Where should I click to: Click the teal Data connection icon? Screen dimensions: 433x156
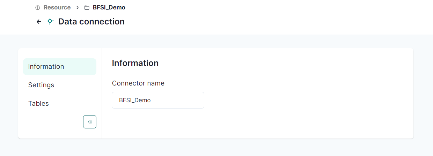point(51,22)
